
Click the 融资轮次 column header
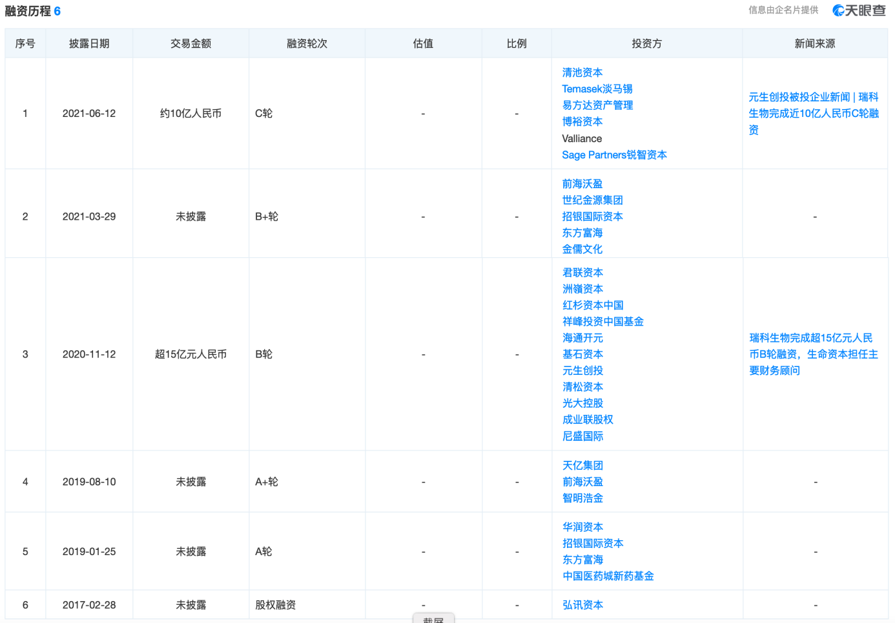pos(307,43)
